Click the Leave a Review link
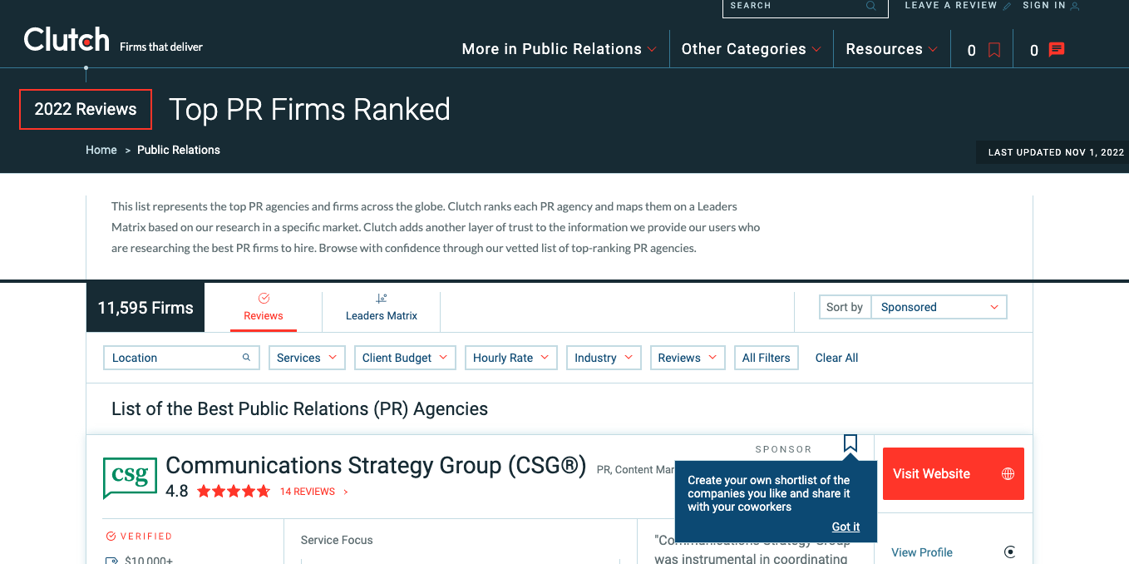The height and width of the screenshot is (564, 1129). pos(950,6)
